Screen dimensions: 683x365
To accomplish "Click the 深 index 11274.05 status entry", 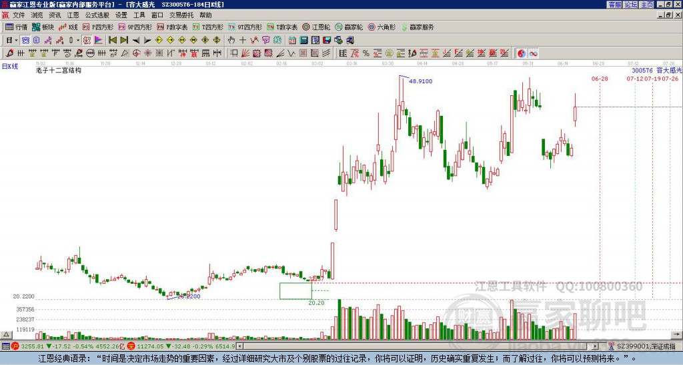I will [181, 346].
